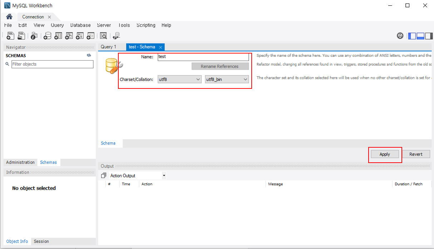434x249 pixels.
Task: Open search table data tool
Action: pyautogui.click(x=103, y=36)
